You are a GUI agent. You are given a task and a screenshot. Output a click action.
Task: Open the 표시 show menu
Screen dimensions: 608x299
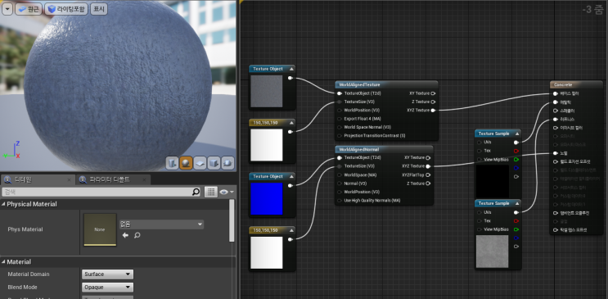click(99, 9)
